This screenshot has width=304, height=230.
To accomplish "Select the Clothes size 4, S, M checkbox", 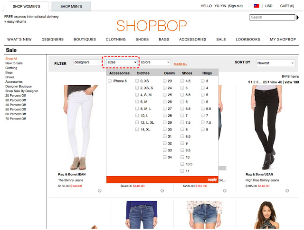I will (137, 95).
